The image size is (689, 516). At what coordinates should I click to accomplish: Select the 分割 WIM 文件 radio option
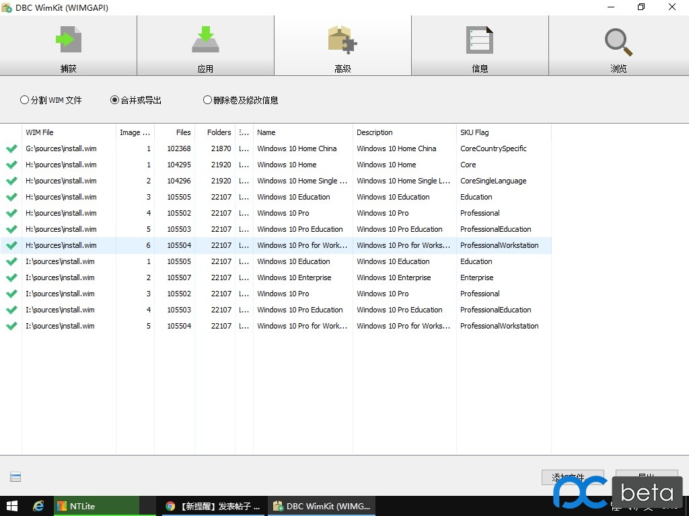(51, 100)
